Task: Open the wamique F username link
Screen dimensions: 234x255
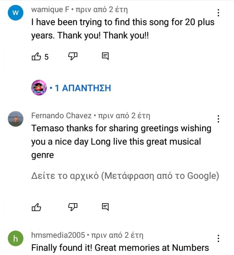Action: pyautogui.click(x=50, y=10)
